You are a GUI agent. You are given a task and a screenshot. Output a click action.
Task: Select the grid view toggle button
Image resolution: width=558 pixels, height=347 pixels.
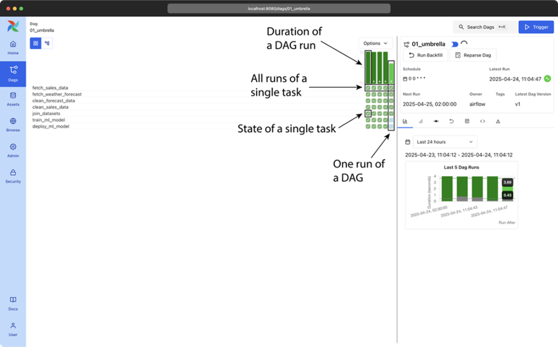36,43
